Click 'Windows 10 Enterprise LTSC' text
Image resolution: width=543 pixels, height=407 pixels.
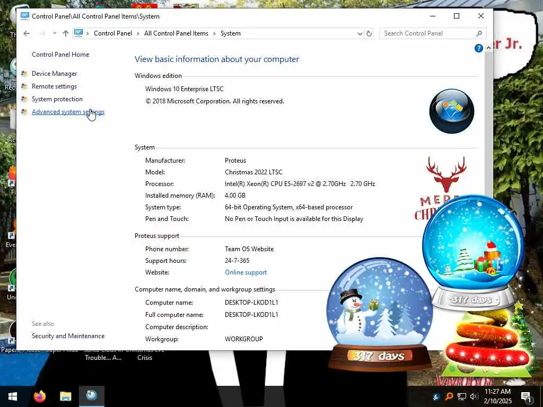[x=185, y=89]
